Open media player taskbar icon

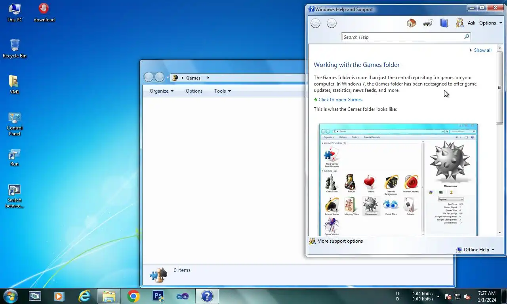click(59, 296)
